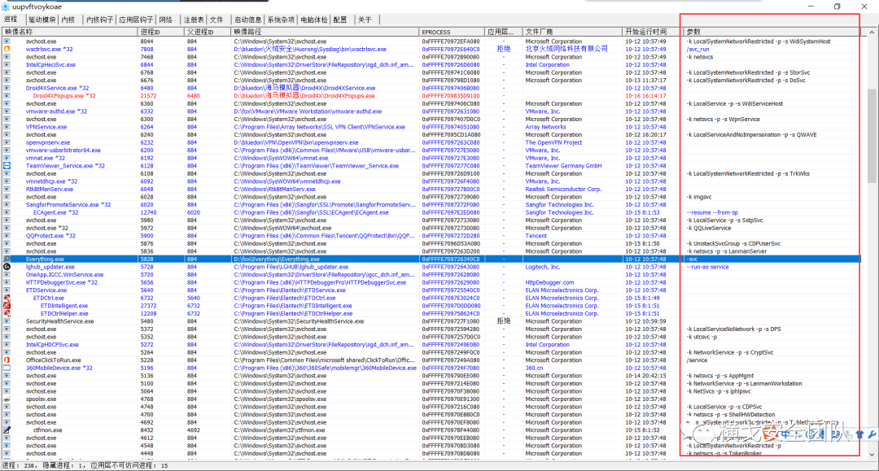Click the HTTPDebuggerSvc.exe row icon
This screenshot has height=471, width=879.
7,283
